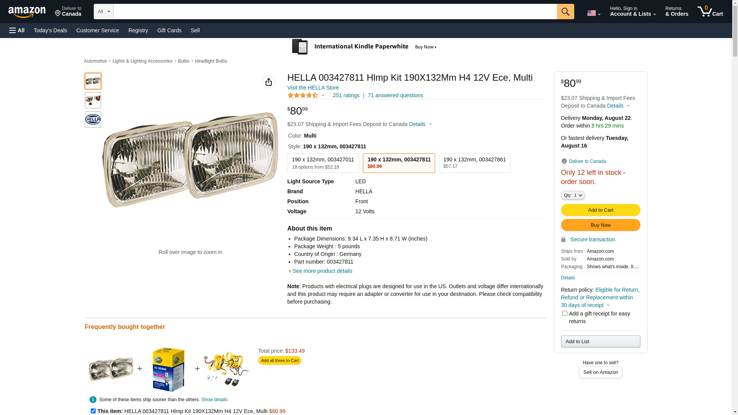Screen dimensions: 738x415
Task: Open the All hamburger menu
Action: pyautogui.click(x=17, y=30)
